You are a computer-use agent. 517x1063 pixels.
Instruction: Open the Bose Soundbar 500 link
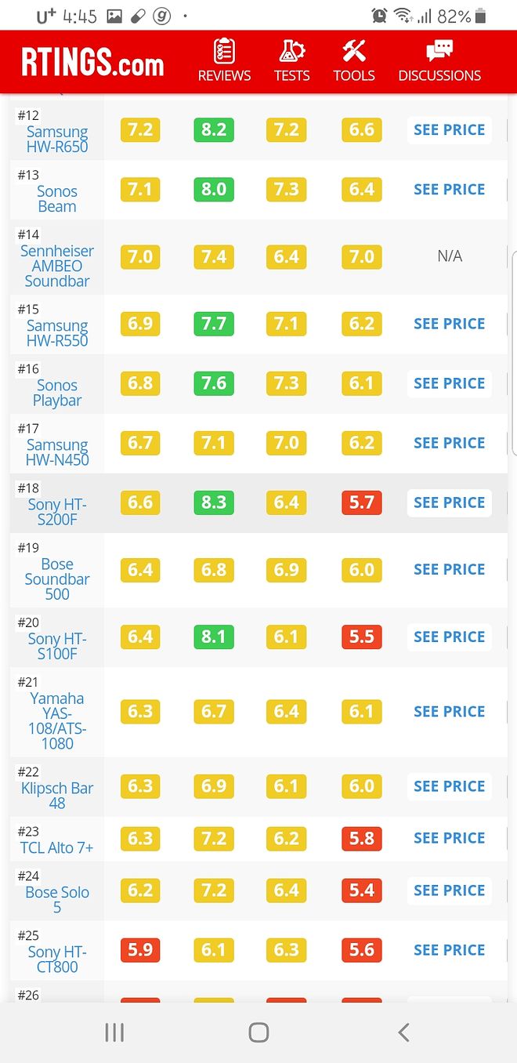[x=57, y=579]
